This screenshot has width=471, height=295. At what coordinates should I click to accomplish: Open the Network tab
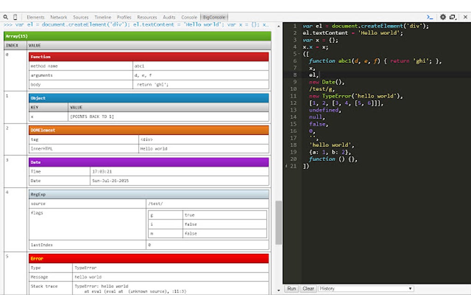59,17
